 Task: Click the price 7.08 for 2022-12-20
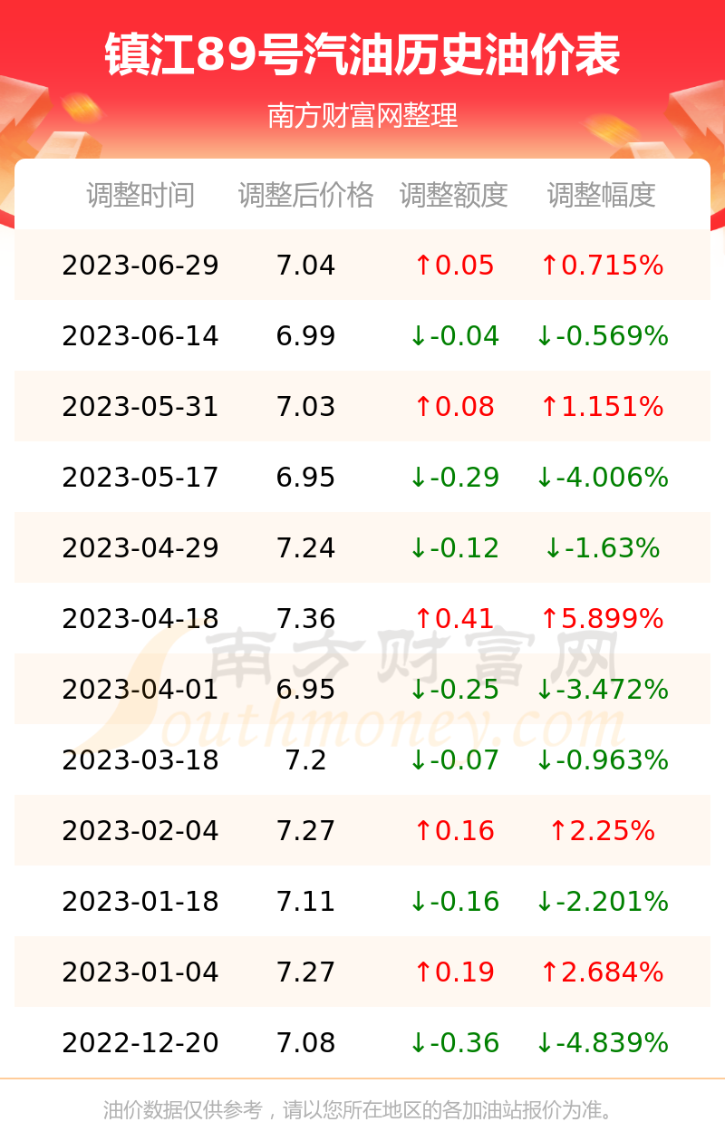pos(306,1043)
